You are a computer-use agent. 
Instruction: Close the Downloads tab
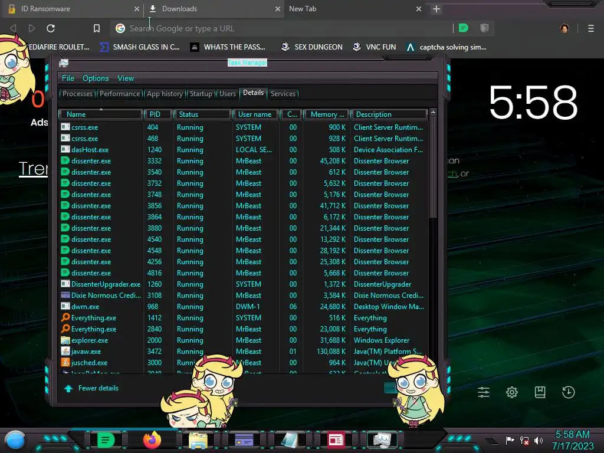click(x=278, y=9)
